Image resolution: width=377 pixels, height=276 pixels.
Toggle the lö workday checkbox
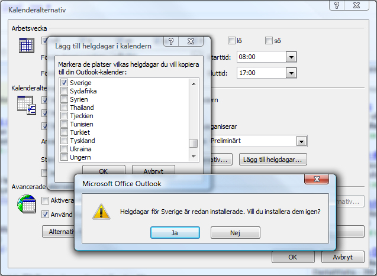tap(231, 41)
